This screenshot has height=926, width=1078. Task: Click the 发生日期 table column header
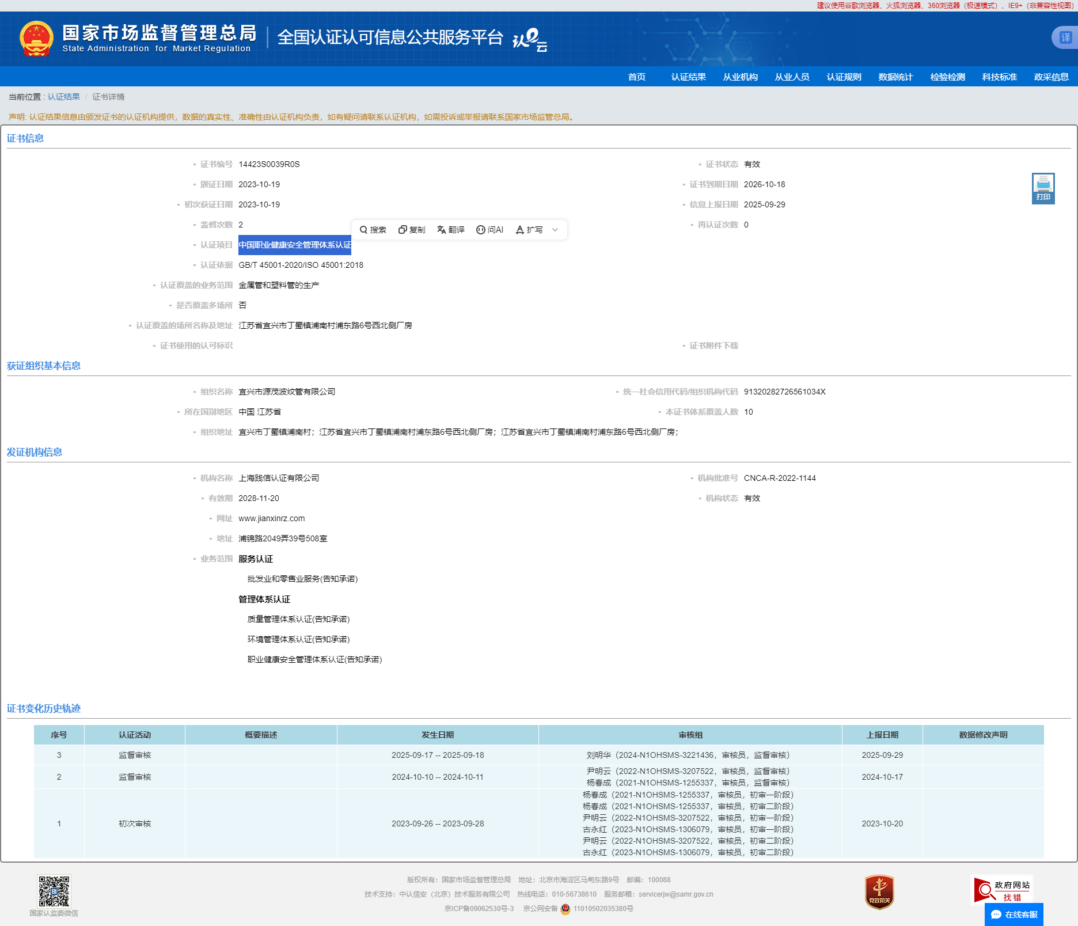point(438,735)
